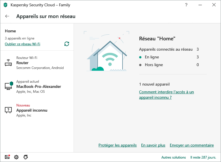
Task: Click the En ligne status row
Action: 169,57
